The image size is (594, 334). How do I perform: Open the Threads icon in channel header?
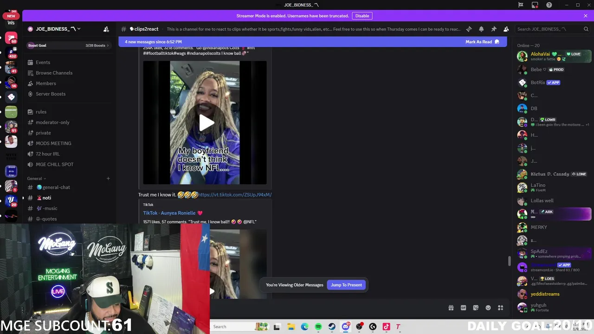click(x=469, y=29)
